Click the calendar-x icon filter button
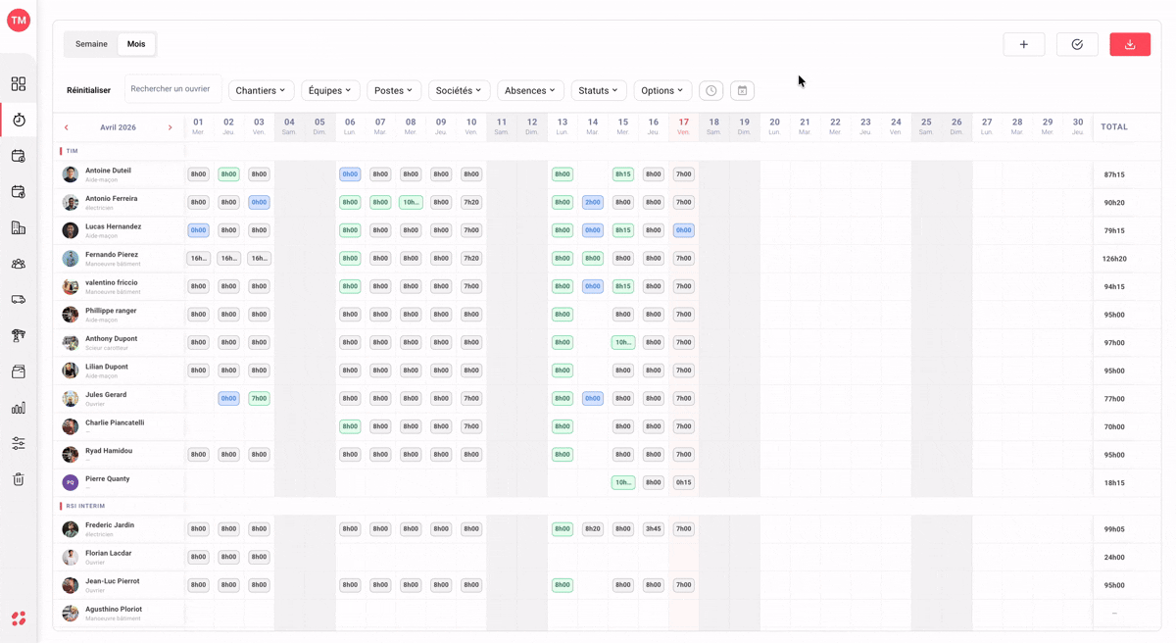1176x643 pixels. pos(743,90)
